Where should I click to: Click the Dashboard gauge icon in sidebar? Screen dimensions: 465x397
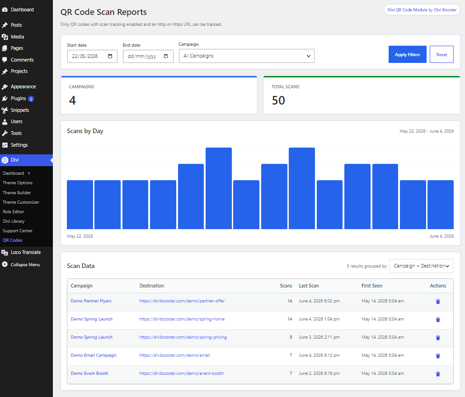(5, 10)
